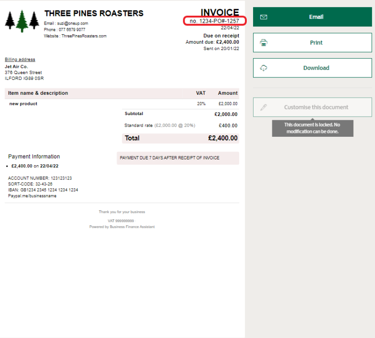The height and width of the screenshot is (338, 375).
Task: Click the cloud download icon
Action: pos(263,68)
